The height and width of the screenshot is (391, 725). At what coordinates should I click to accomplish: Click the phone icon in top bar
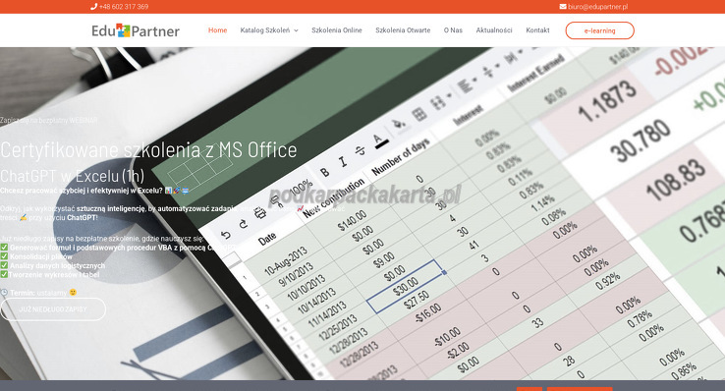93,7
